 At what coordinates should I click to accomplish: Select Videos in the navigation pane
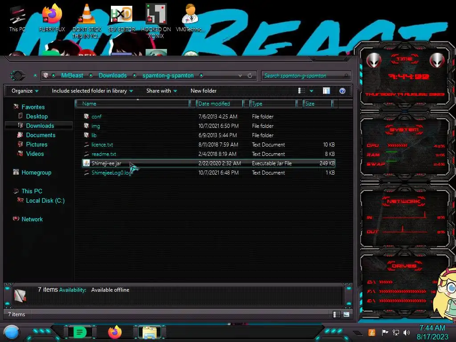tap(35, 154)
